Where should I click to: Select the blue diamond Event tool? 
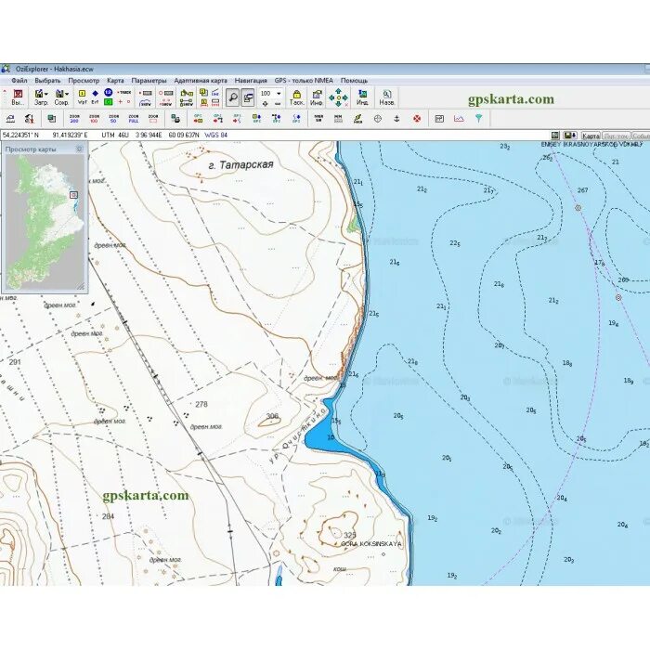[x=95, y=93]
